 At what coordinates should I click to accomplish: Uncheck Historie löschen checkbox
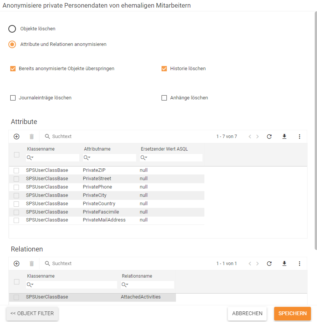[x=164, y=69]
